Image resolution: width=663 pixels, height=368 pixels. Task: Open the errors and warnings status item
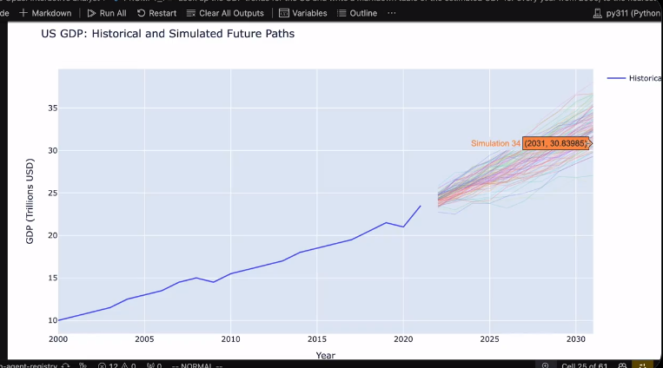(116, 365)
